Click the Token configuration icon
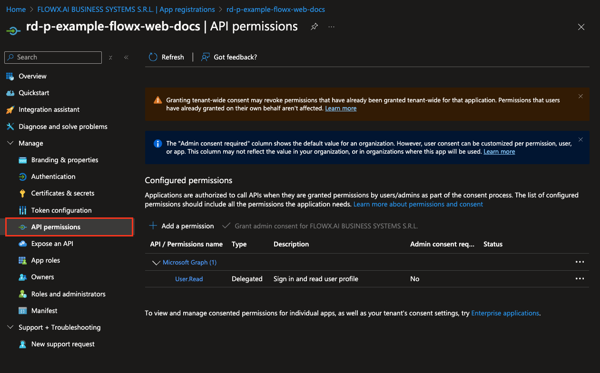 click(22, 210)
